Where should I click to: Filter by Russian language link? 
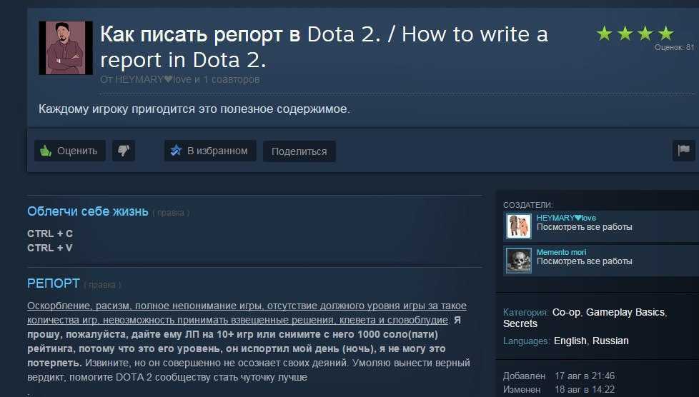tap(610, 341)
